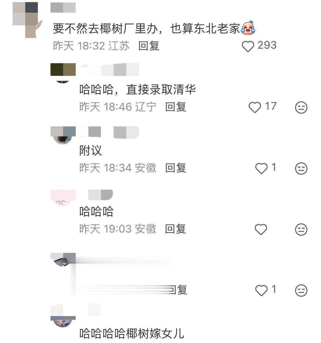Image resolution: width=321 pixels, height=343 pixels.
Task: Dislike the 19:03 '哈哈哈' reply
Action: (301, 229)
